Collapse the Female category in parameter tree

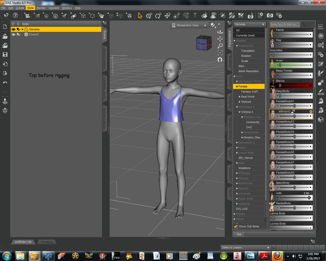(x=236, y=86)
